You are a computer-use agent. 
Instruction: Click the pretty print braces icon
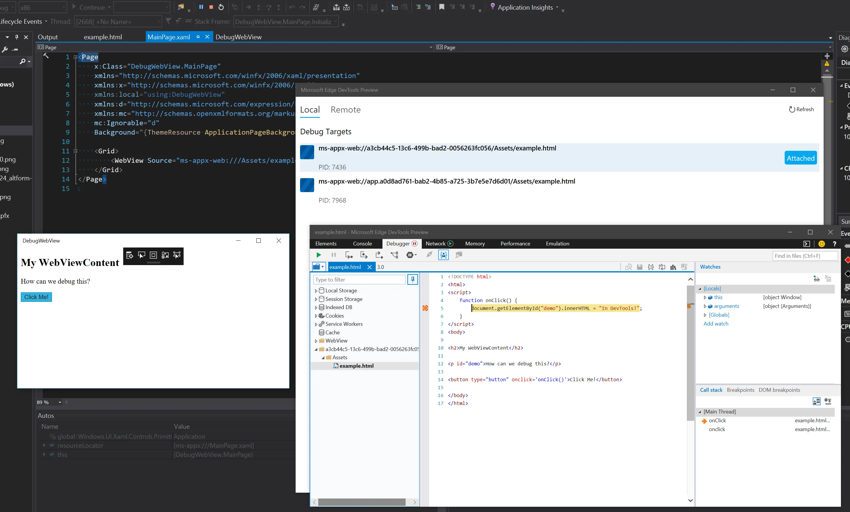pyautogui.click(x=651, y=267)
